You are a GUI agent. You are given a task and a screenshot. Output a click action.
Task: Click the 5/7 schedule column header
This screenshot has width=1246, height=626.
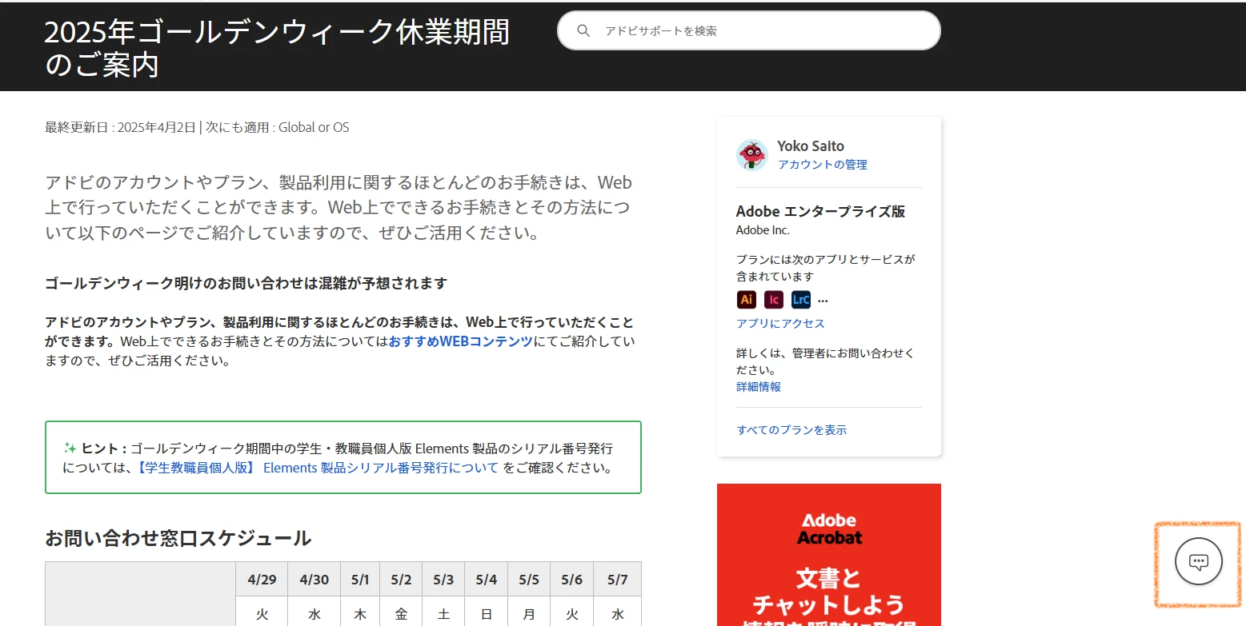pos(617,579)
